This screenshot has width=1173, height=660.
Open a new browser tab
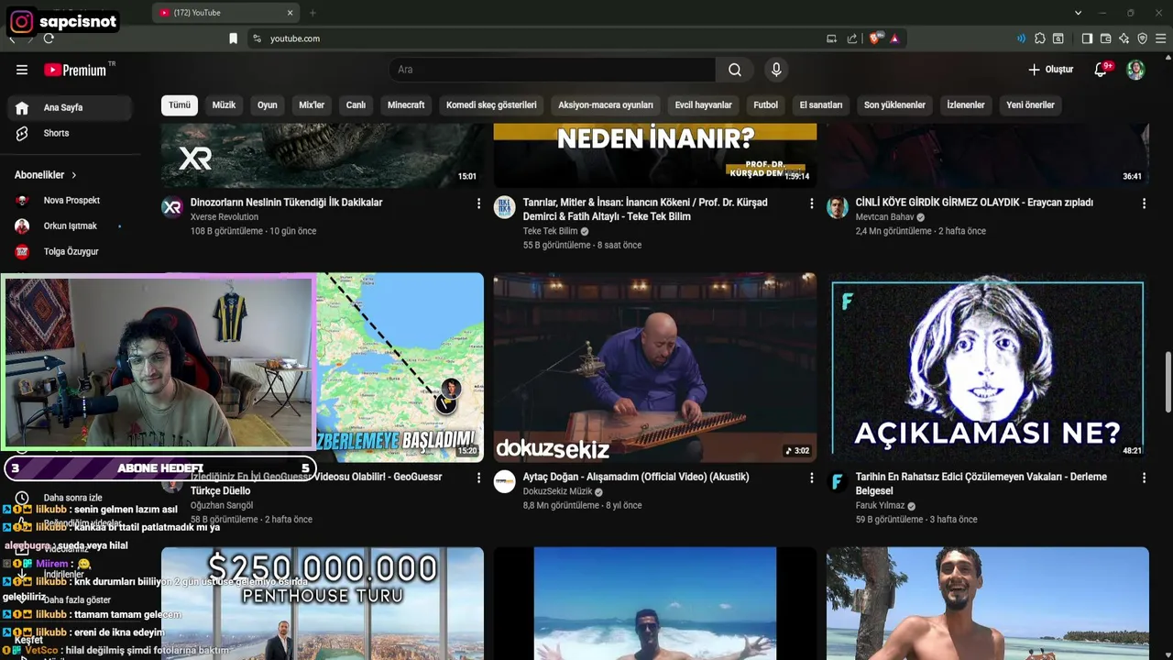click(312, 13)
